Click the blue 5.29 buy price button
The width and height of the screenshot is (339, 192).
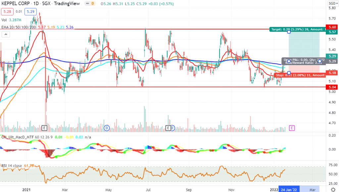point(30,12)
